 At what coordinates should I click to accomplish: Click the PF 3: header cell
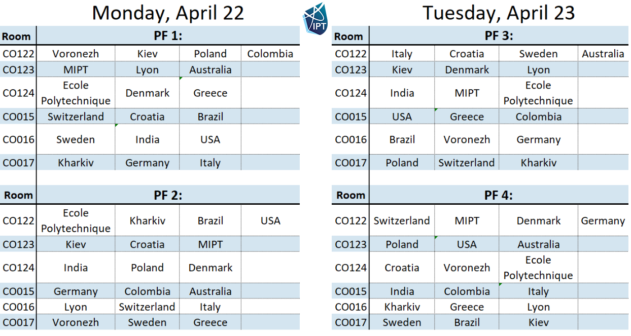(499, 36)
